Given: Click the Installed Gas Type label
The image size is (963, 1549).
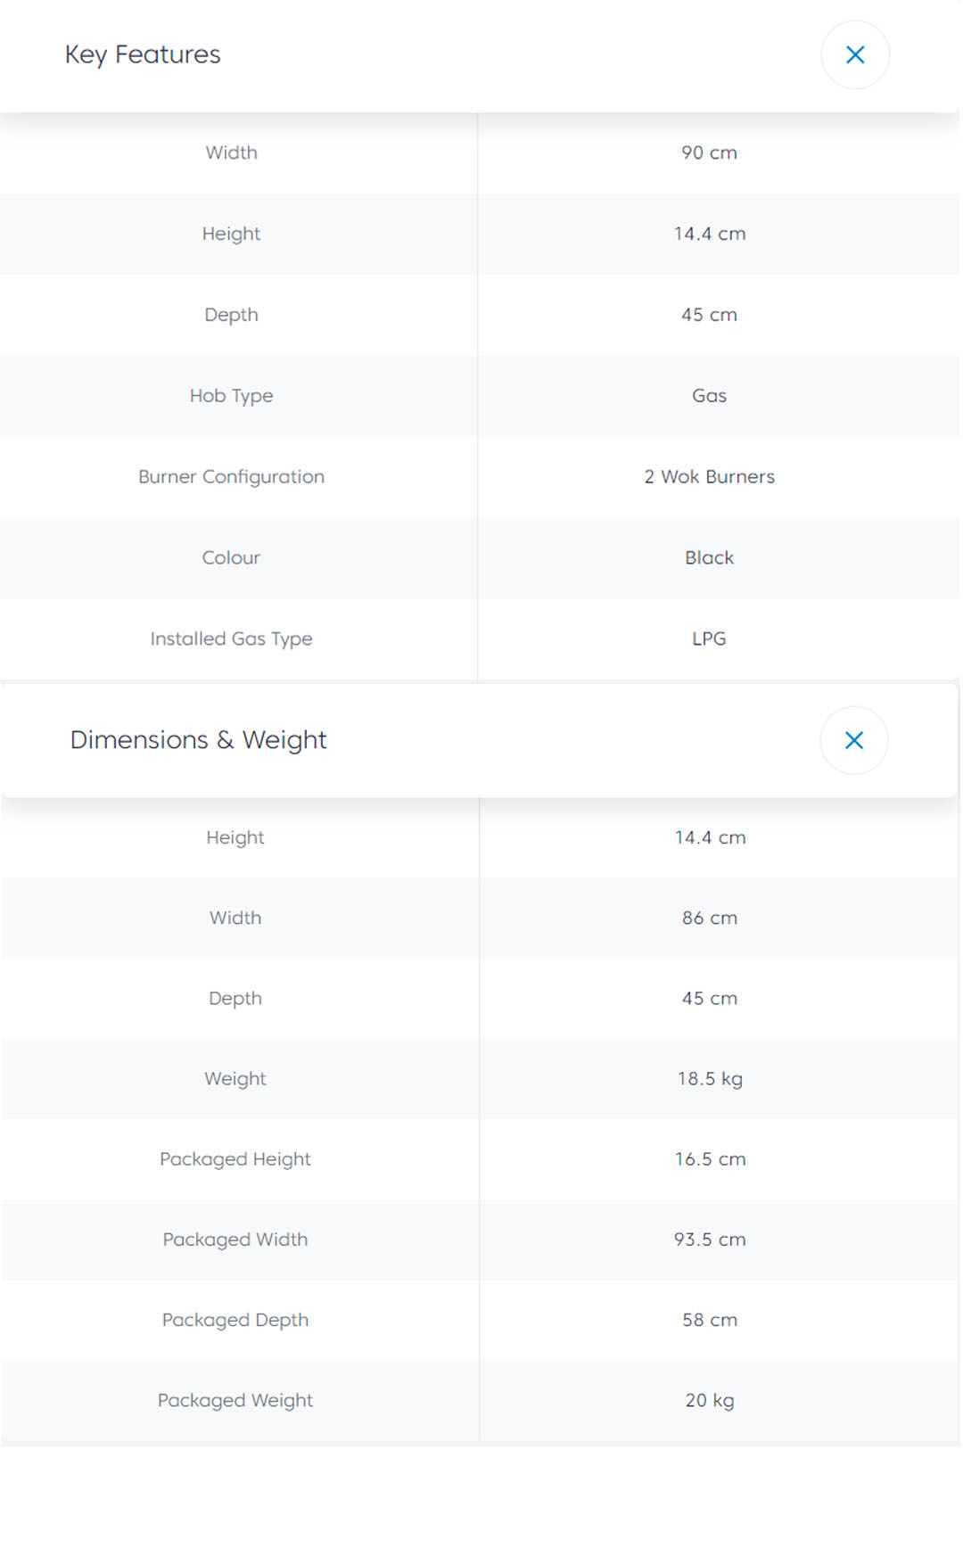Looking at the screenshot, I should 231,639.
